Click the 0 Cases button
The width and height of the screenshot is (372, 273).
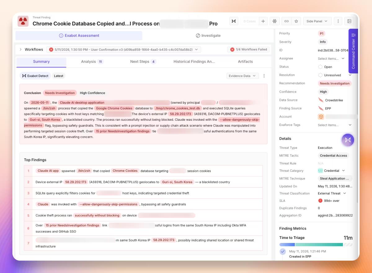250,21
